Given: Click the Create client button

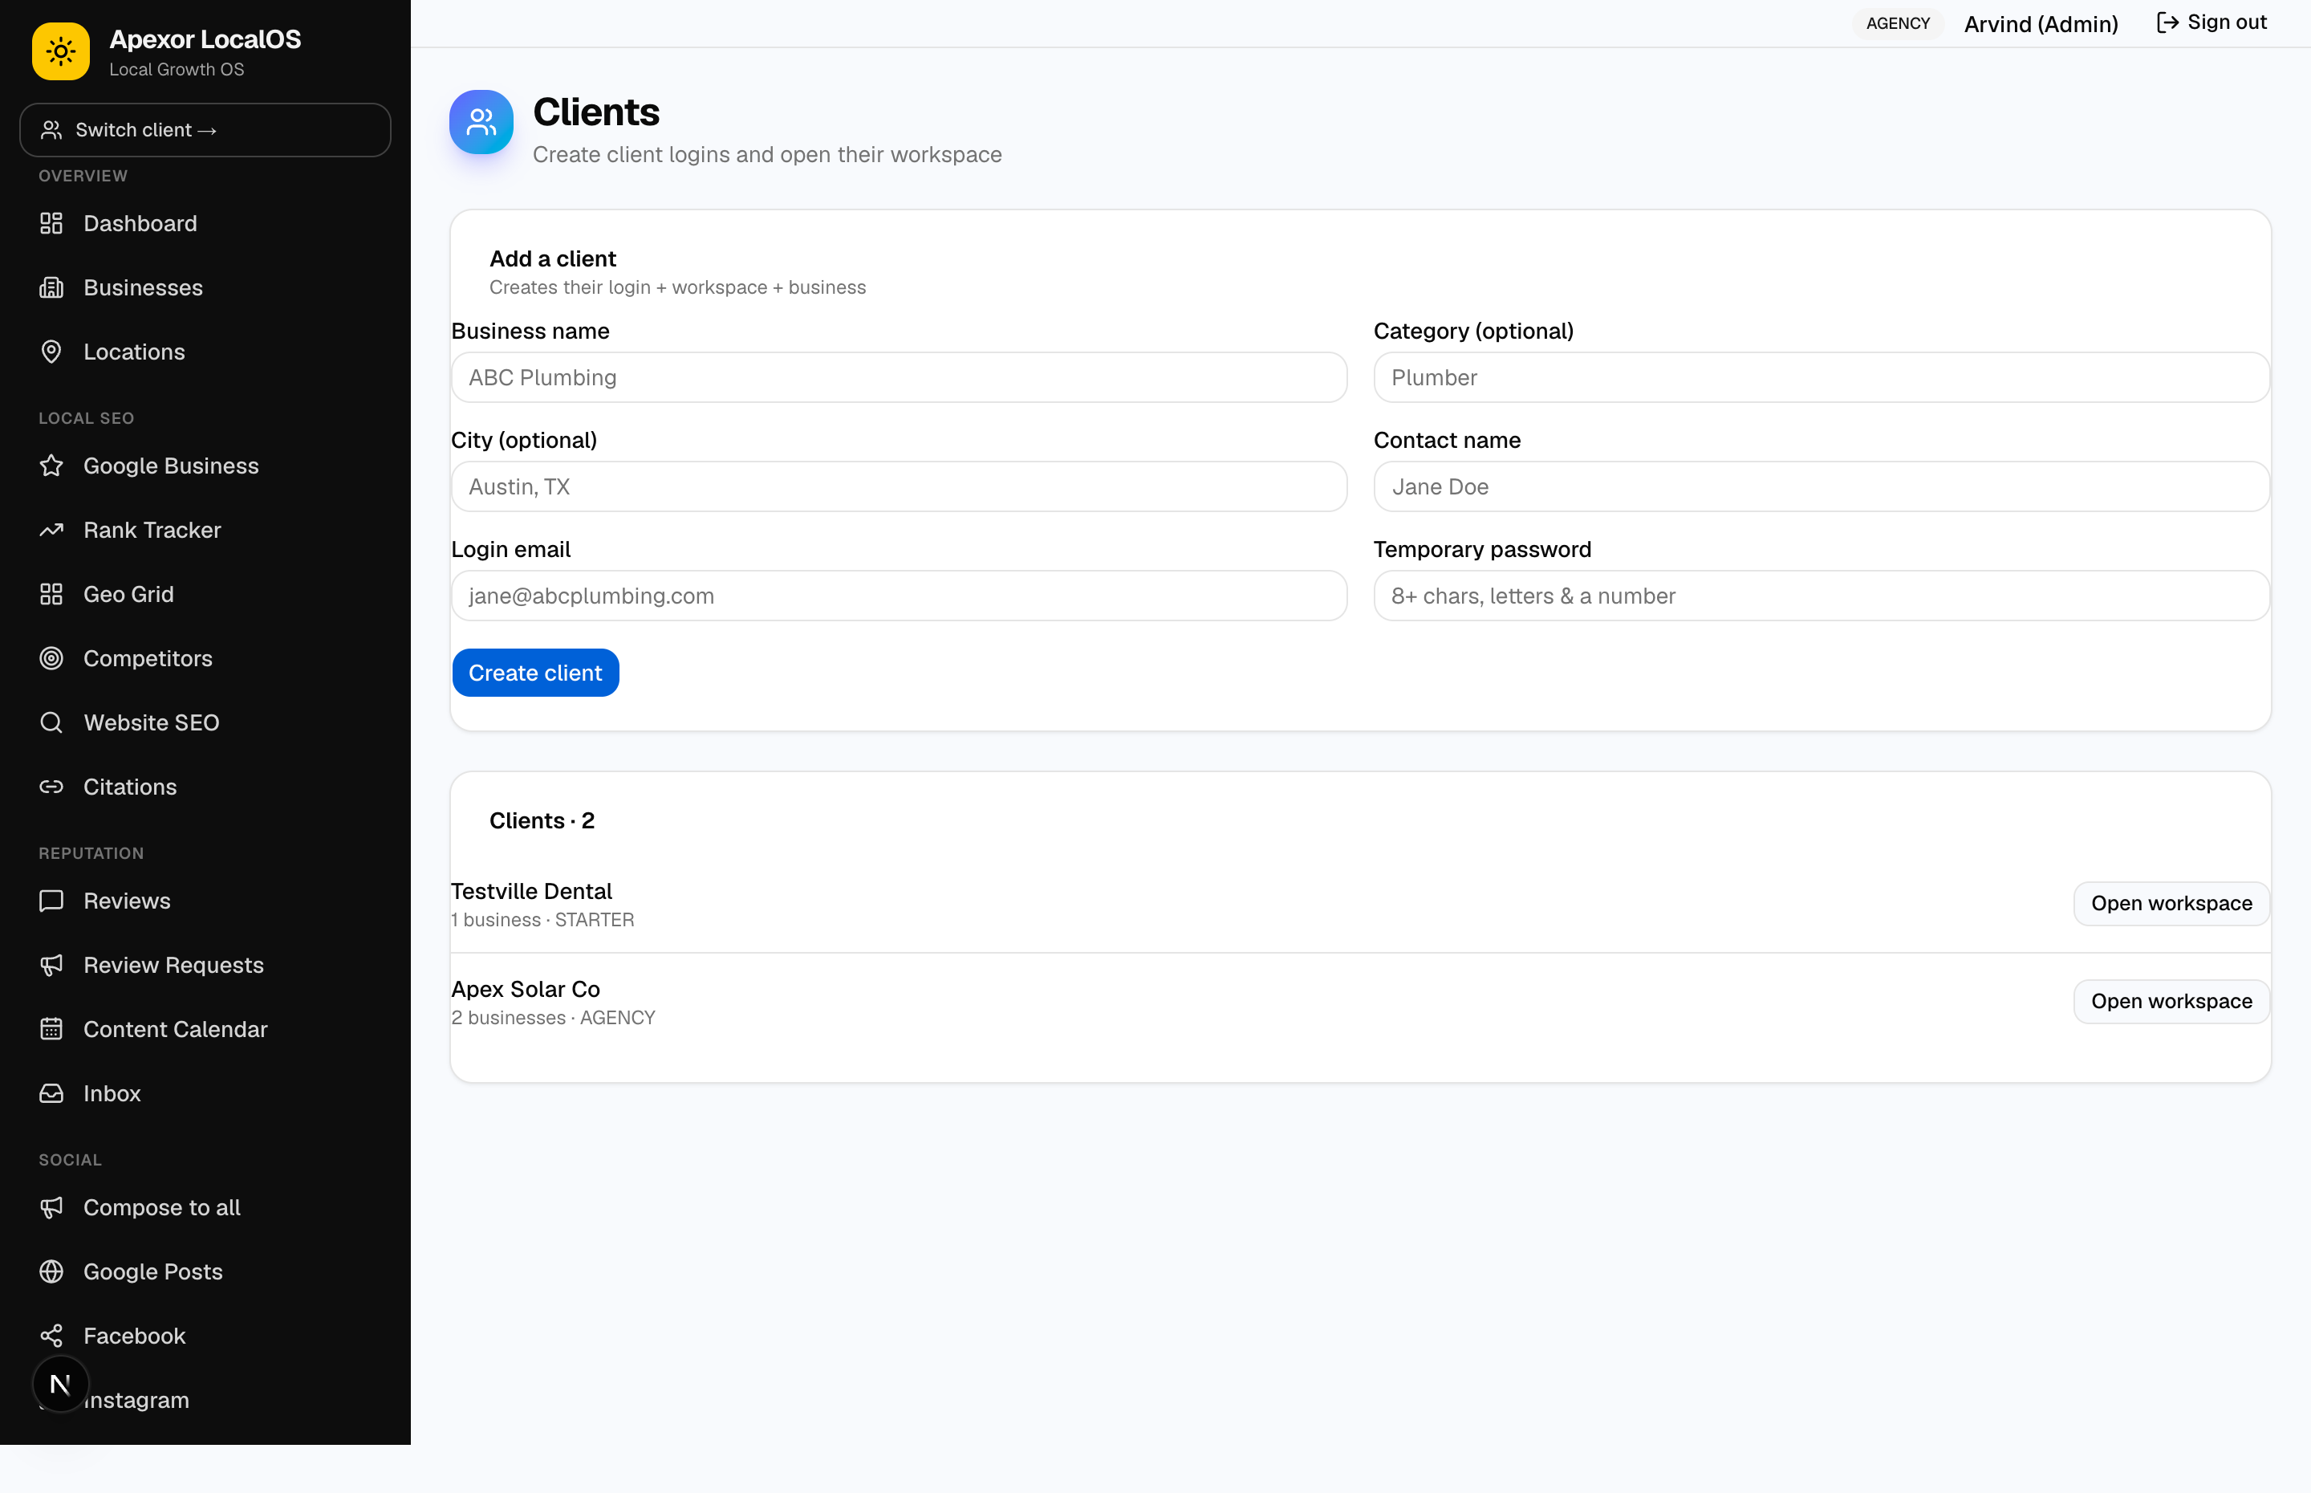Looking at the screenshot, I should click(535, 673).
